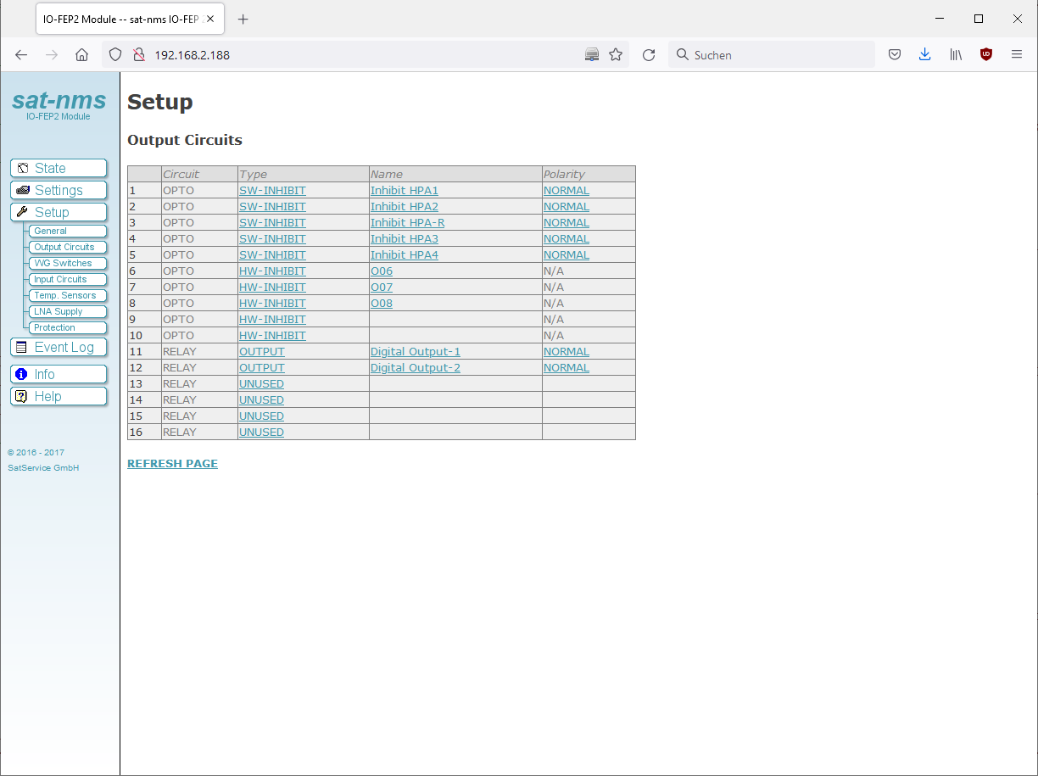Open the library bookshelf icon

click(x=956, y=54)
